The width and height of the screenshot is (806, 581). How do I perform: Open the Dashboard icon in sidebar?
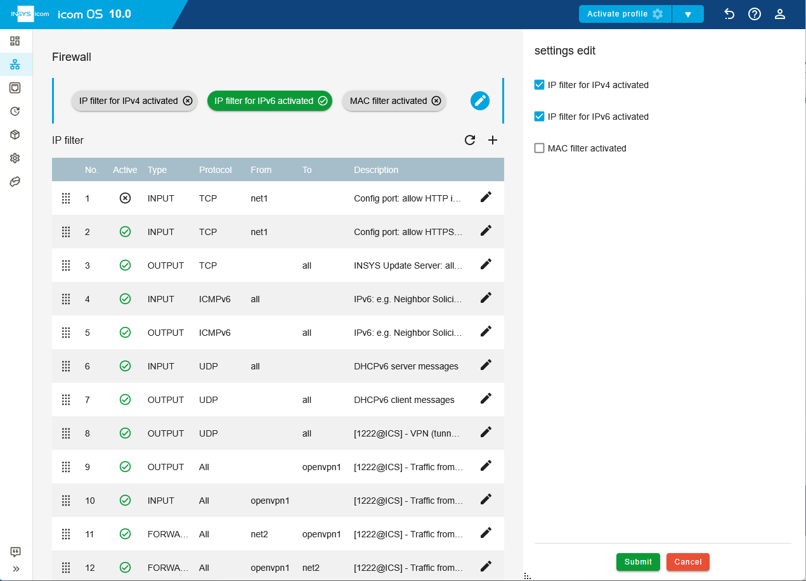(15, 41)
